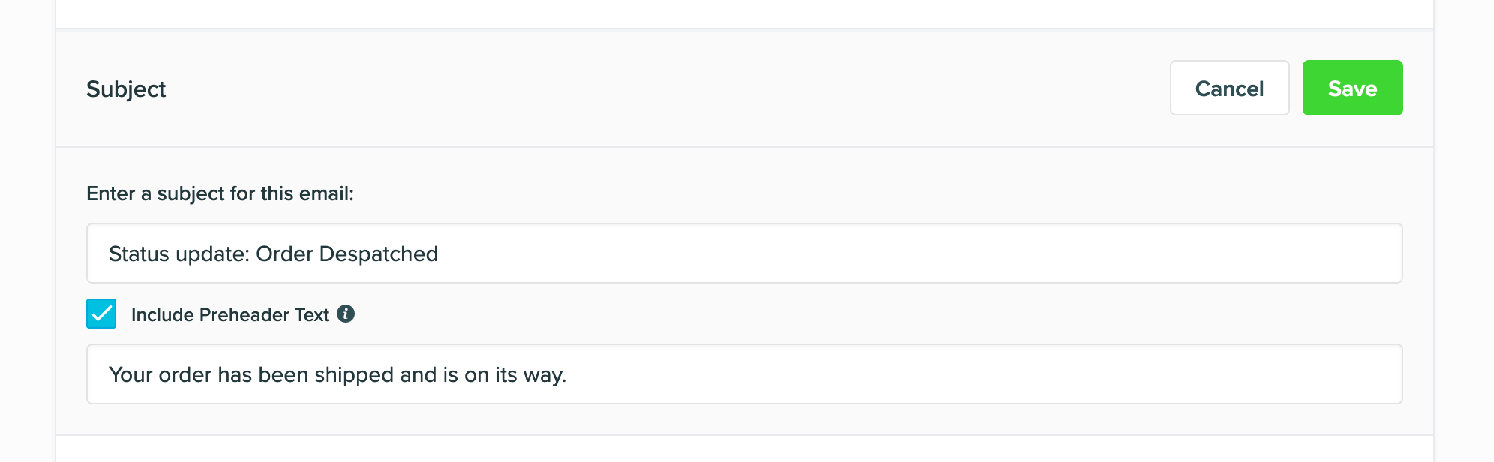Place cursor after 'on its way.' in preheader
The image size is (1494, 462).
tap(568, 374)
